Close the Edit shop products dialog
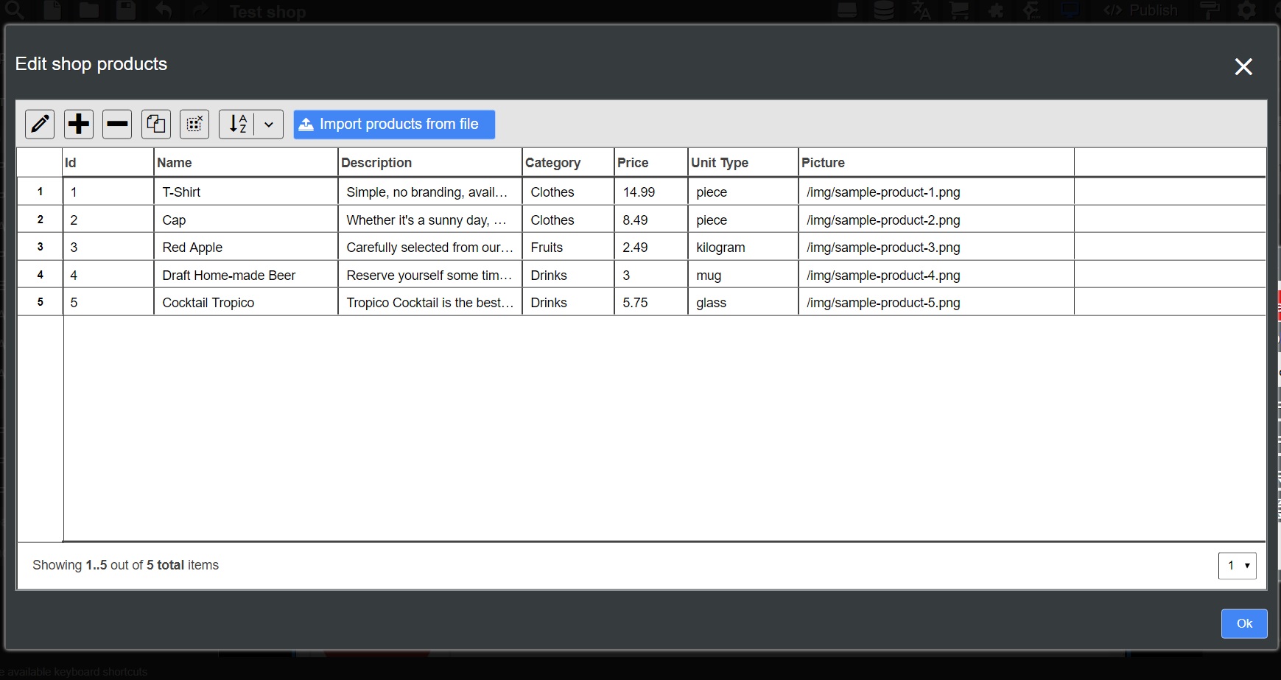The height and width of the screenshot is (680, 1281). click(1243, 67)
